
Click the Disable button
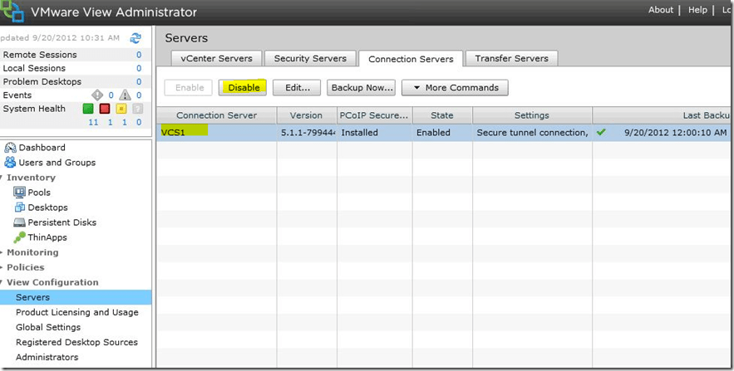[x=243, y=88]
